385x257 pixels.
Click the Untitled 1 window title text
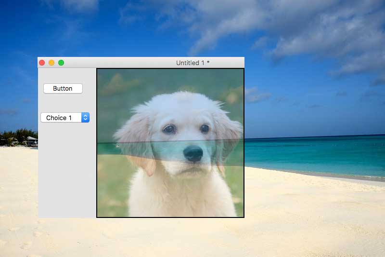point(192,63)
